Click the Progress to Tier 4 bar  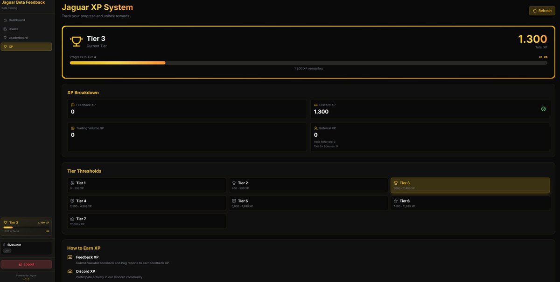click(308, 62)
